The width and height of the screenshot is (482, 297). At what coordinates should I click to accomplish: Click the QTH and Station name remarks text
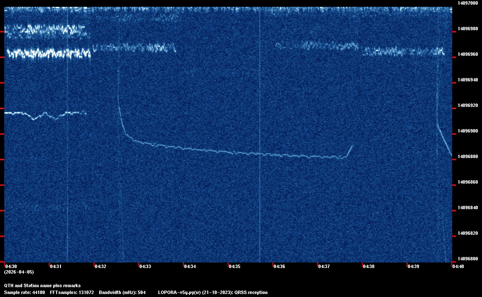pyautogui.click(x=43, y=285)
